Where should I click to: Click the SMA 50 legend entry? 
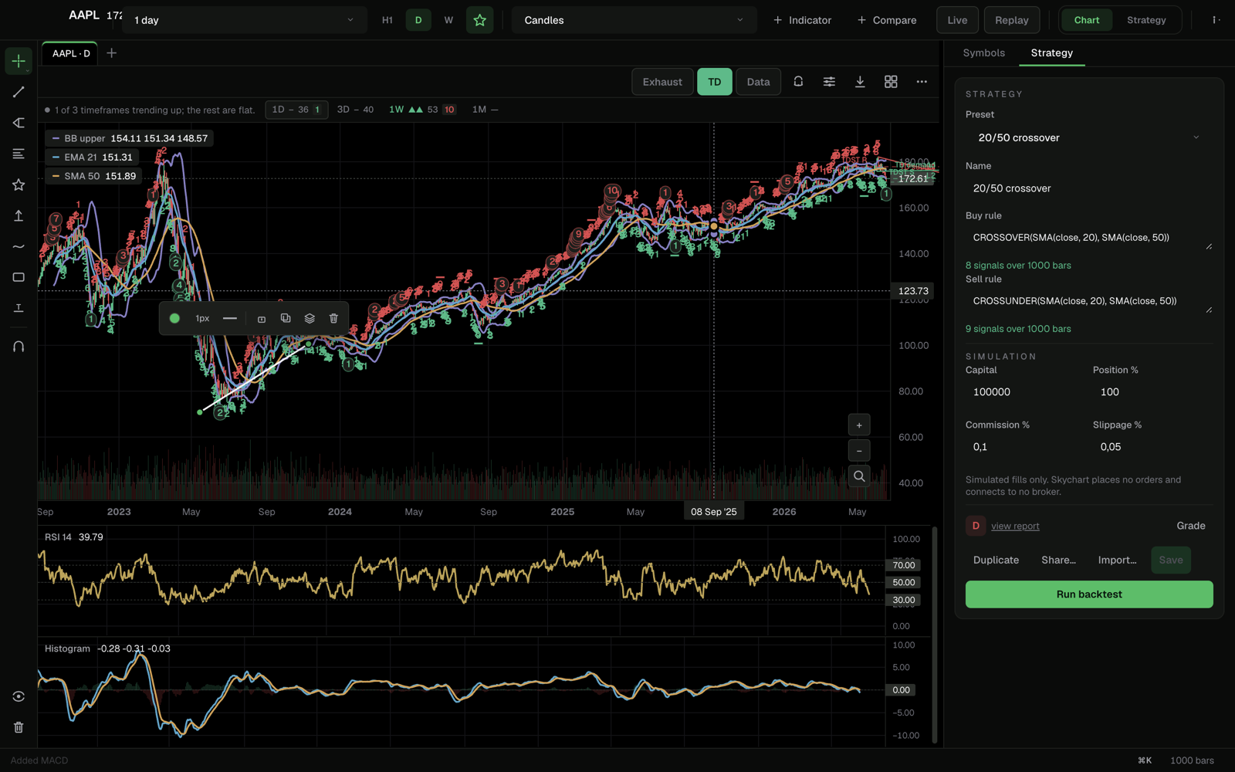pyautogui.click(x=93, y=176)
